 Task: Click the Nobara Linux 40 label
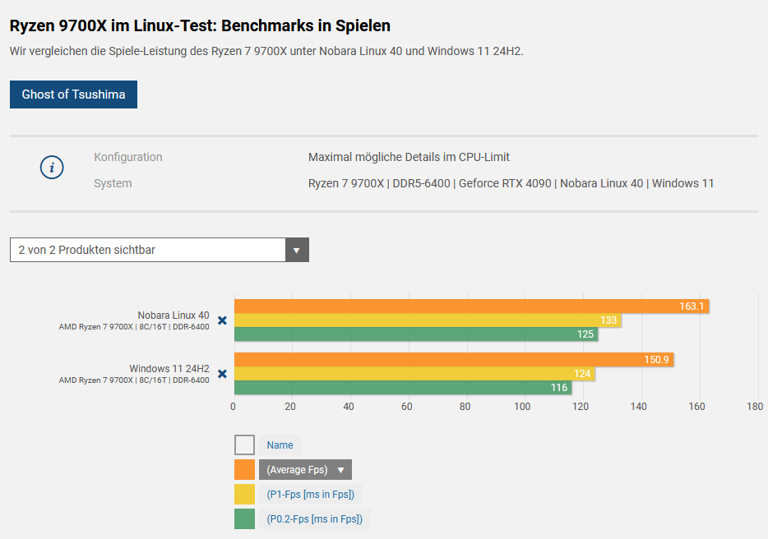pyautogui.click(x=173, y=316)
